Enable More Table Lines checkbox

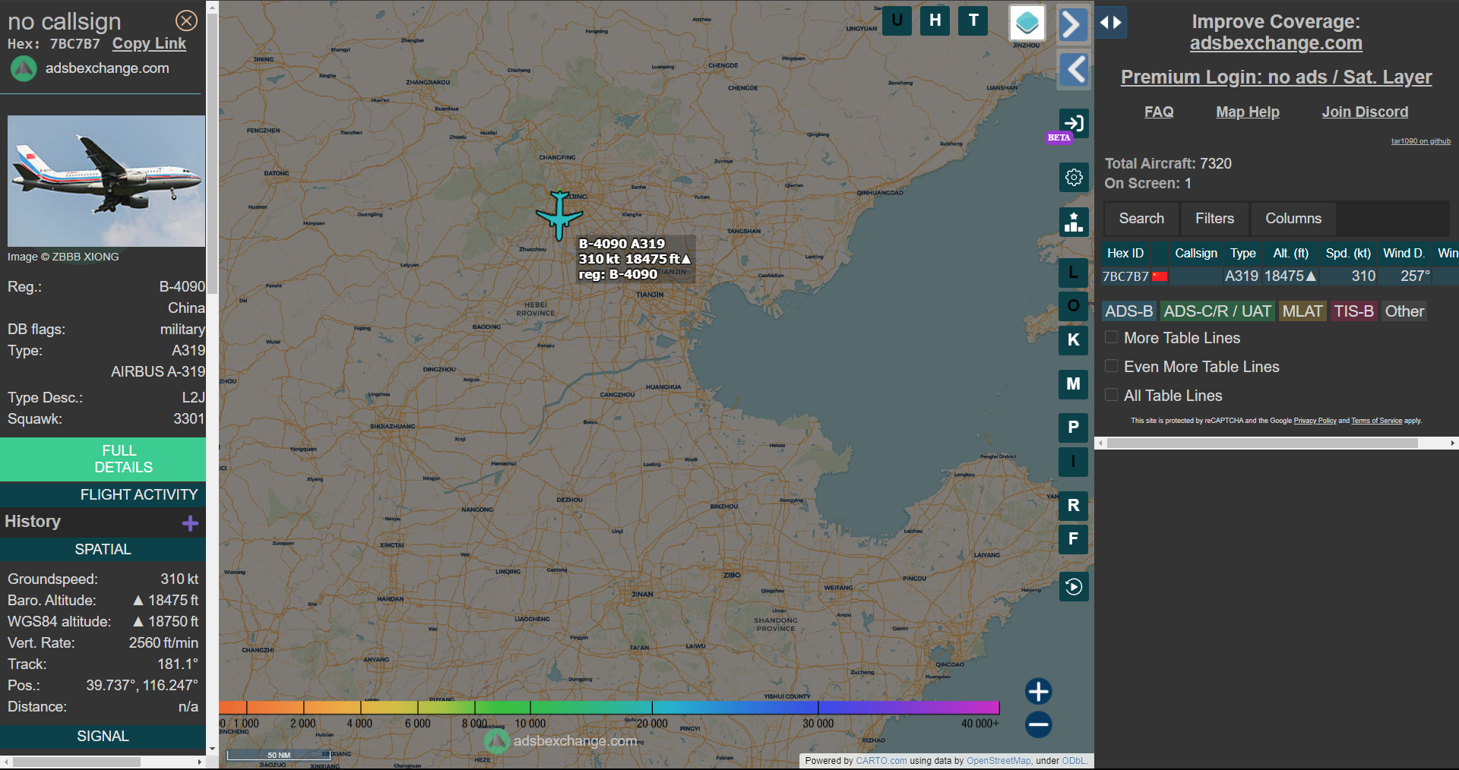click(x=1111, y=337)
